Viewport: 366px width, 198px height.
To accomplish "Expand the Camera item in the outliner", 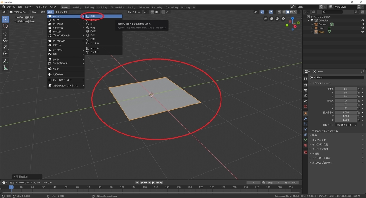I will [312, 24].
